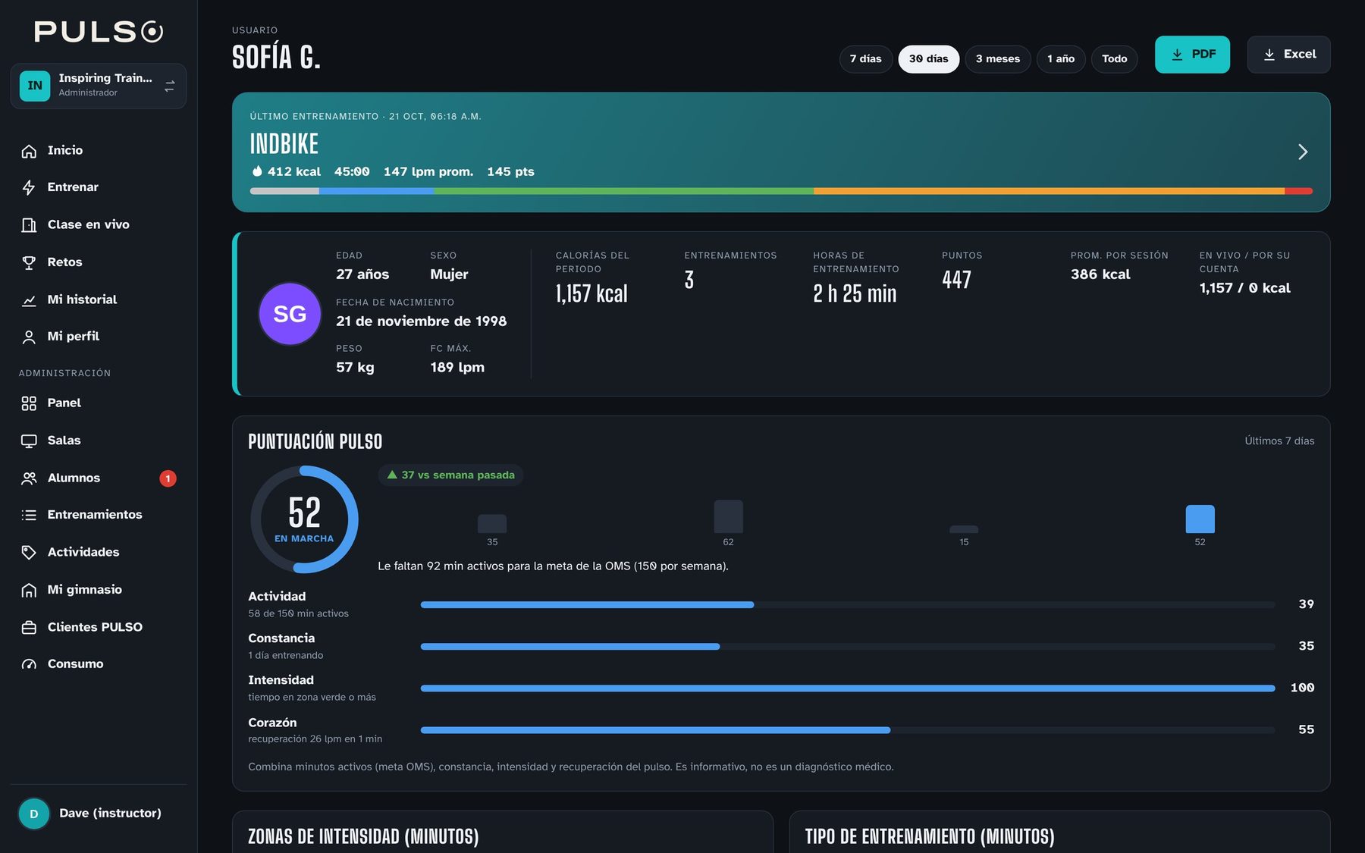Click the Retos trophy icon
This screenshot has width=1365, height=853.
click(29, 263)
